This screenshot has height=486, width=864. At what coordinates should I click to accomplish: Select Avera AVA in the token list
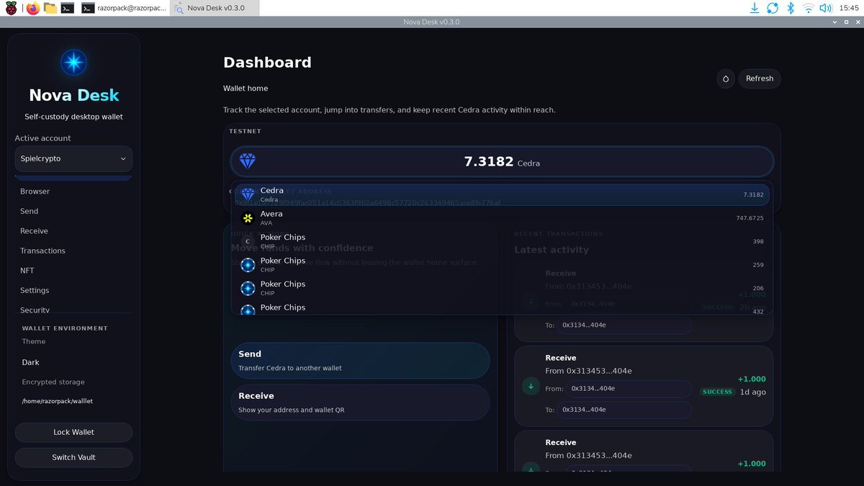point(502,217)
